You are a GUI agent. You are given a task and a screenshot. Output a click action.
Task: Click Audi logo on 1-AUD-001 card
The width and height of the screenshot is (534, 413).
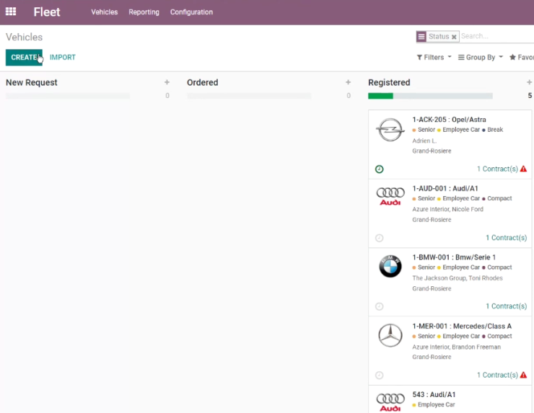[390, 196]
